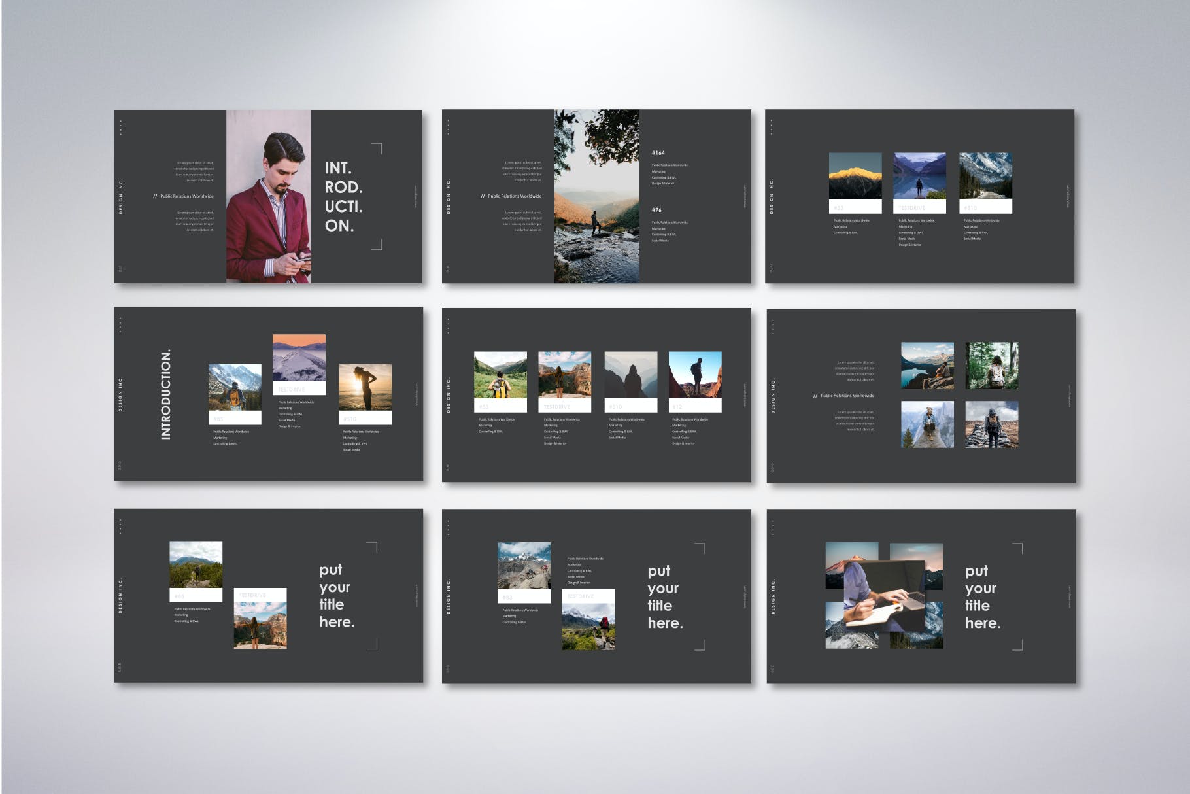Select the '#164' heading text
Image resolution: width=1190 pixels, height=794 pixels.
(x=658, y=153)
